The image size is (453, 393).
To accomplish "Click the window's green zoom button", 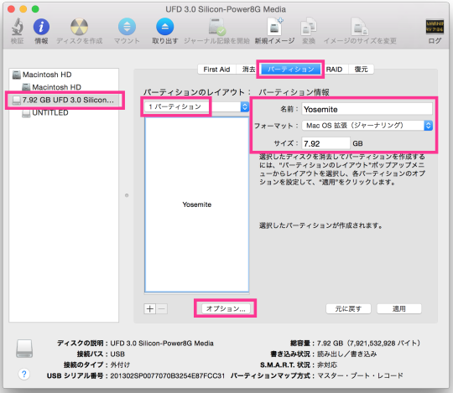I will 35,9.
